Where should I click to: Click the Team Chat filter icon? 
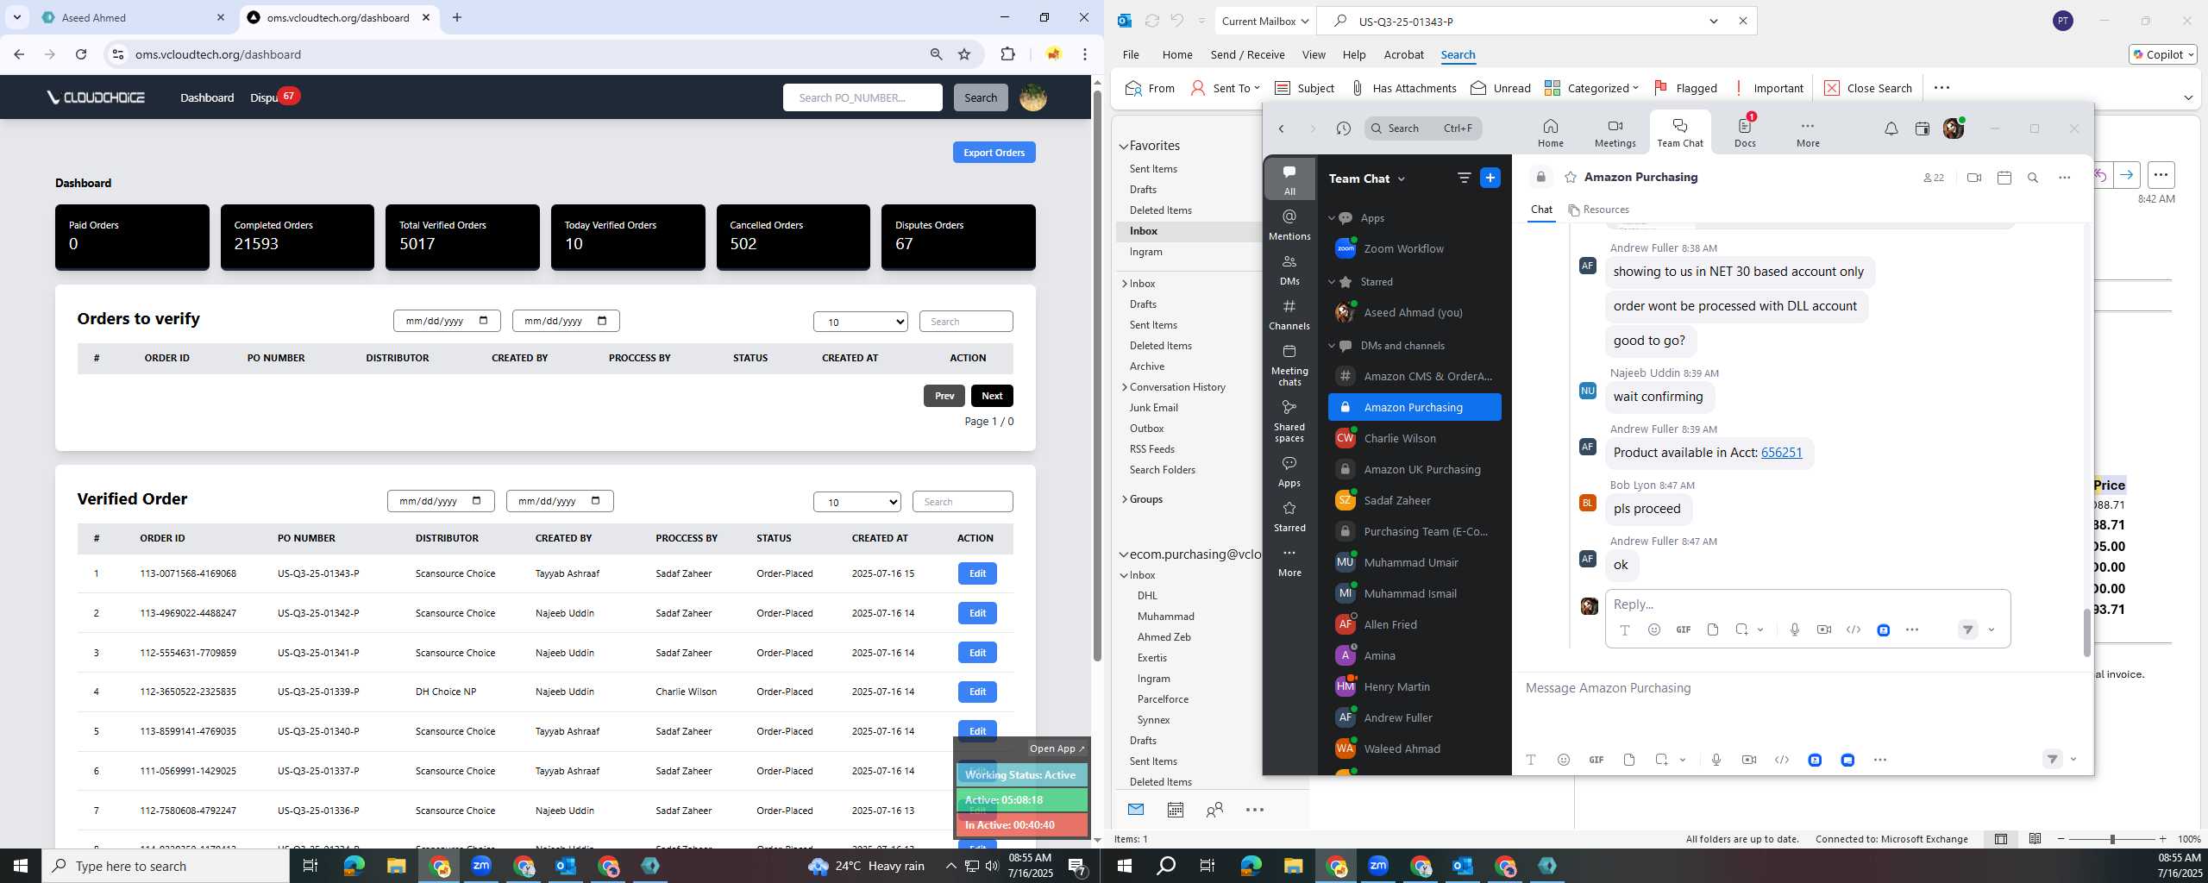pyautogui.click(x=1464, y=178)
